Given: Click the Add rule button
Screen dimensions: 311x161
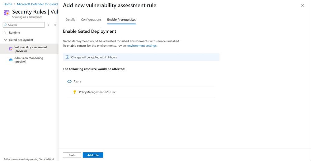Looking at the screenshot, I should pyautogui.click(x=93, y=155).
